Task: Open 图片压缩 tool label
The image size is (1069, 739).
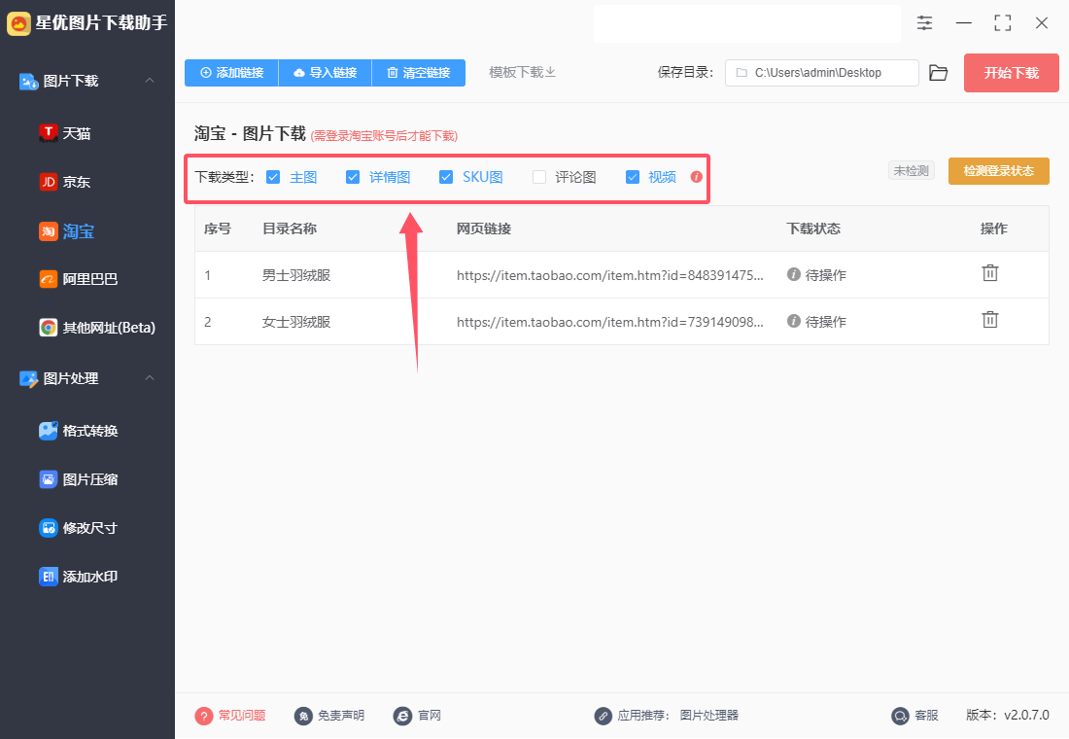Action: pos(90,479)
